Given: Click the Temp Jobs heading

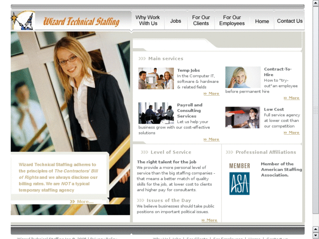Looking at the screenshot, I should [x=188, y=70].
